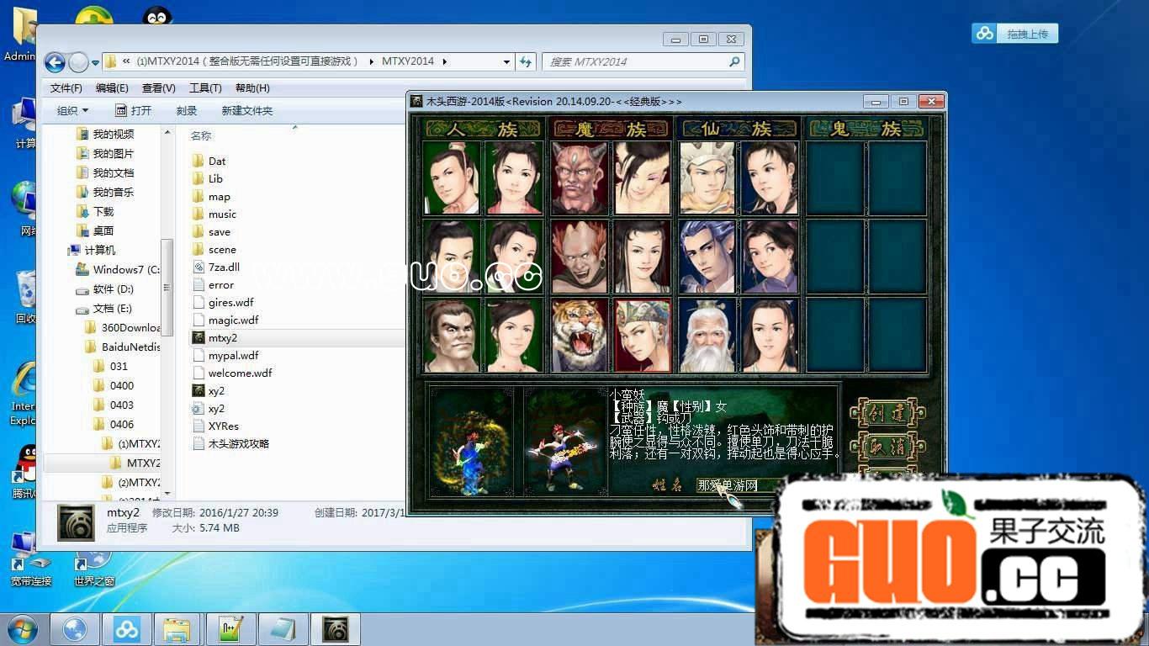Open the 编辑(E) menu
Viewport: 1149px width, 646px height.
click(112, 88)
